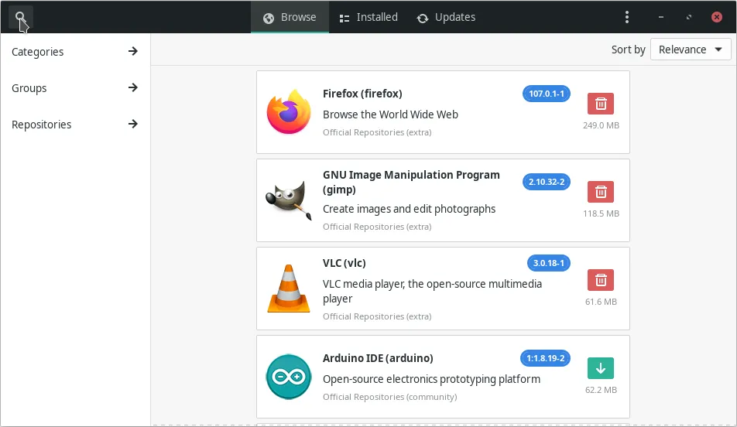Remove Firefox using the trash button
737x427 pixels.
pos(600,104)
